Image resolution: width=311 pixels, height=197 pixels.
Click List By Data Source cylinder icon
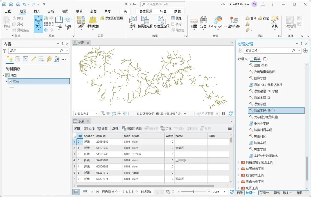point(18,59)
